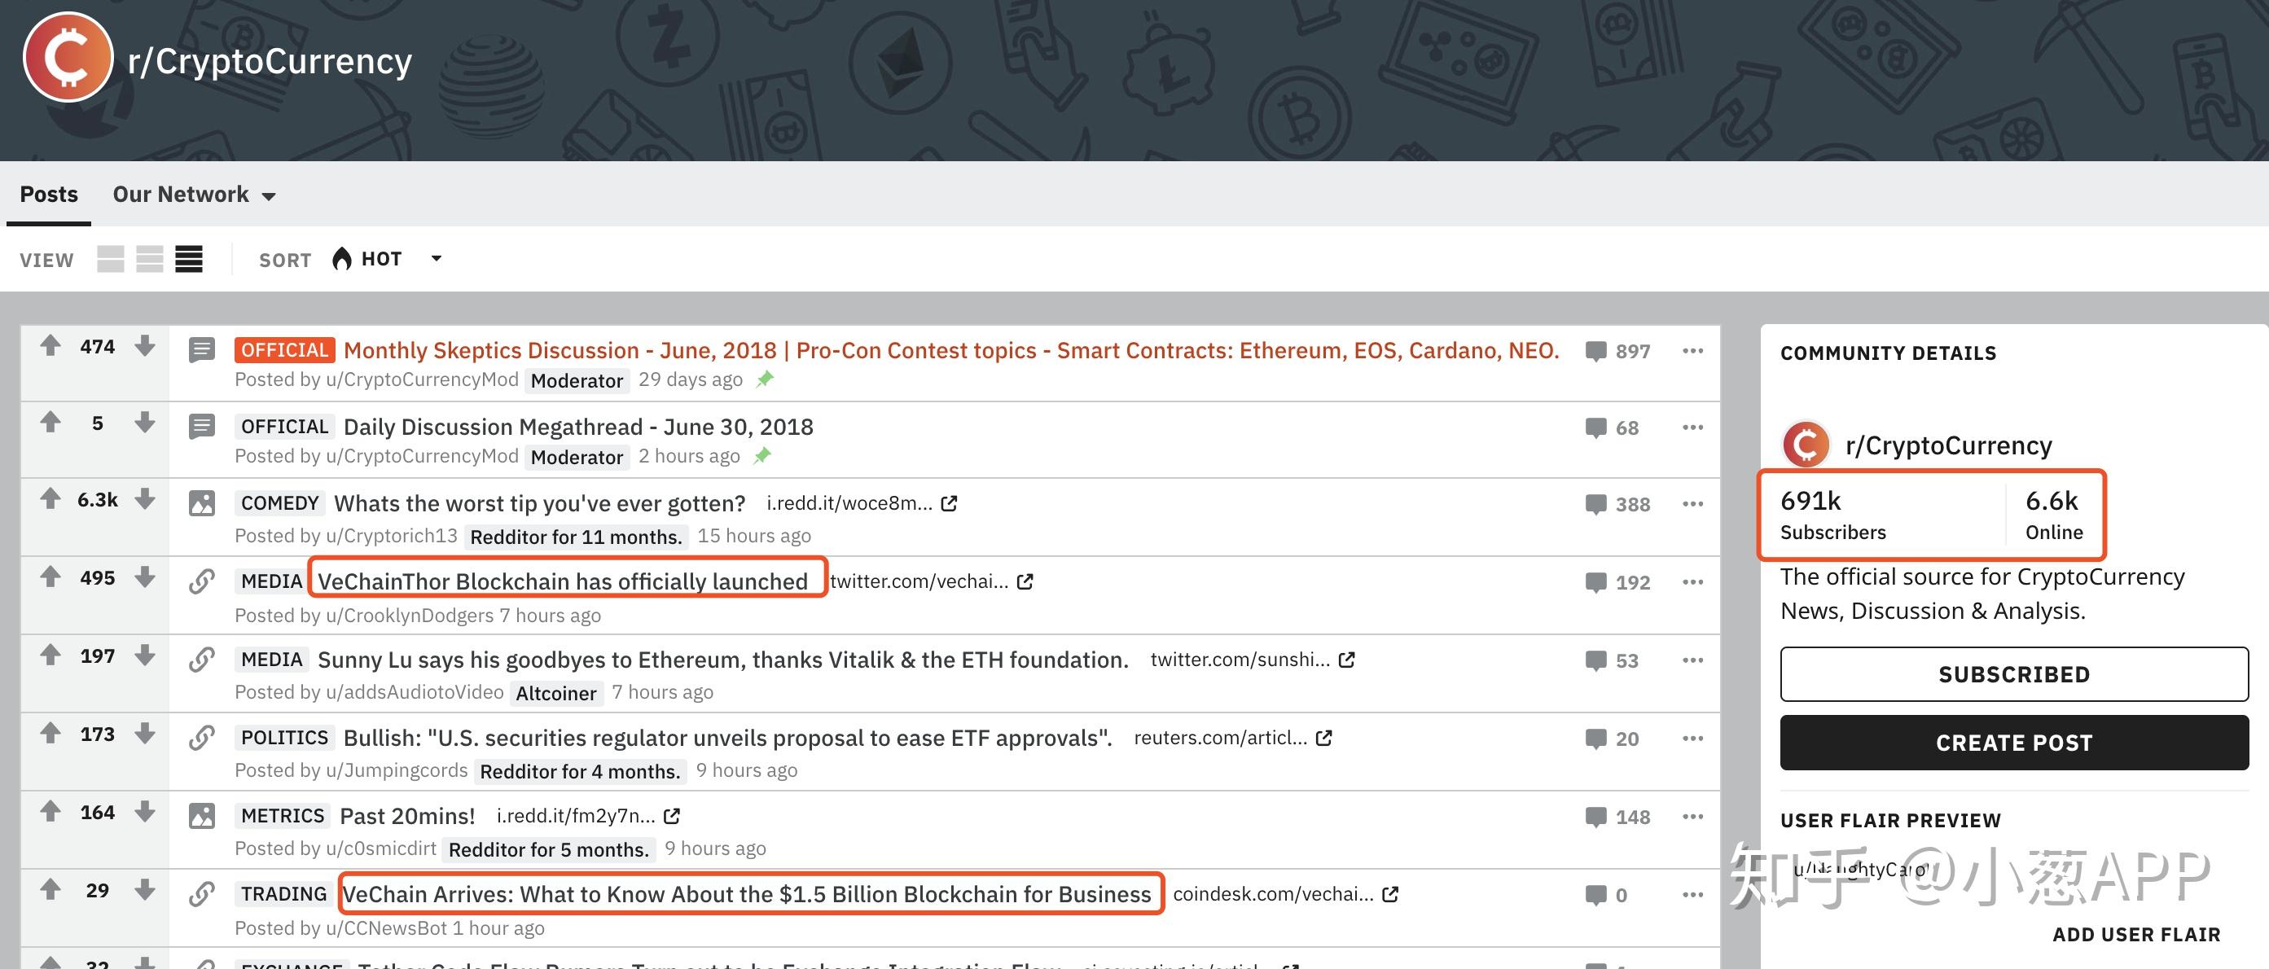Viewport: 2269px width, 969px height.
Task: Filter by METRICS flair tag
Action: click(283, 816)
